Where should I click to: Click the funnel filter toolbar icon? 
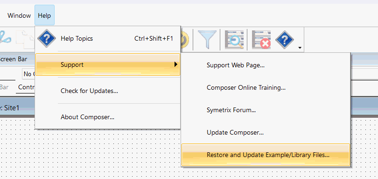[x=207, y=39]
